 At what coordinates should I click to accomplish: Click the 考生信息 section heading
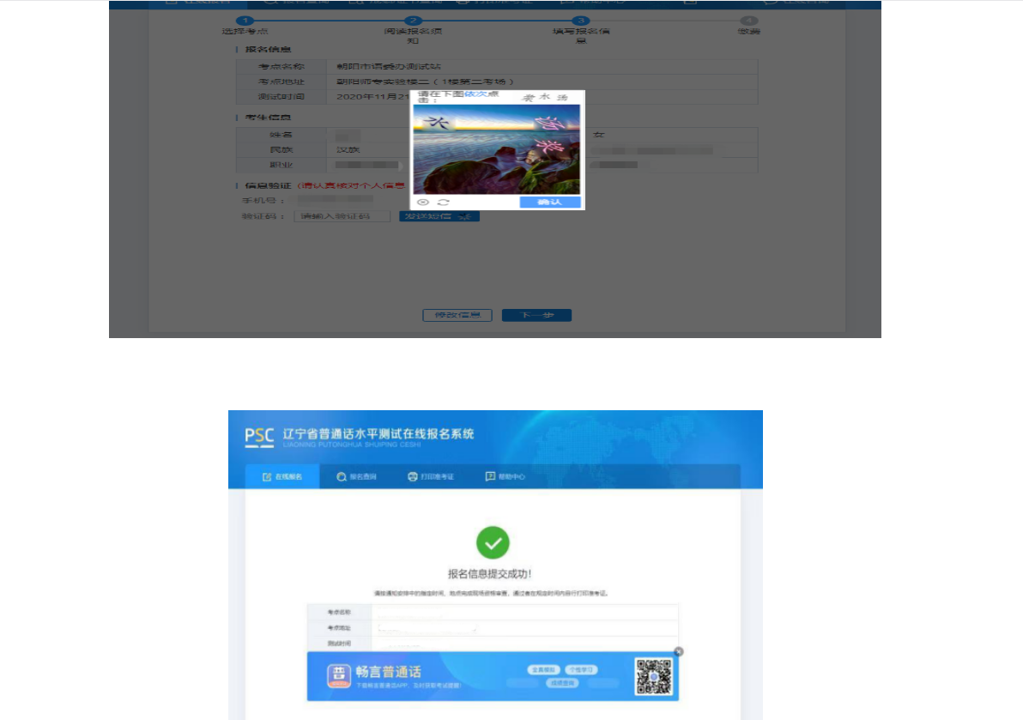tap(268, 118)
